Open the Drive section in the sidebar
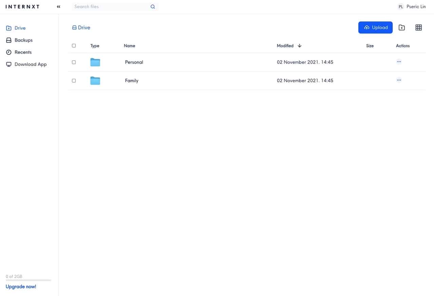The image size is (434, 296). tap(20, 28)
